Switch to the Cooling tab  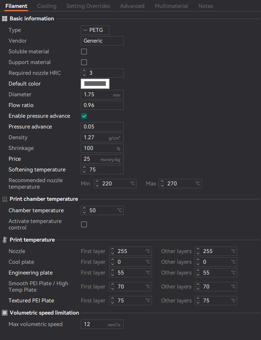coord(47,6)
